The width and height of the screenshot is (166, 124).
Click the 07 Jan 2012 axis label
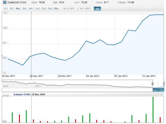pos(121,76)
